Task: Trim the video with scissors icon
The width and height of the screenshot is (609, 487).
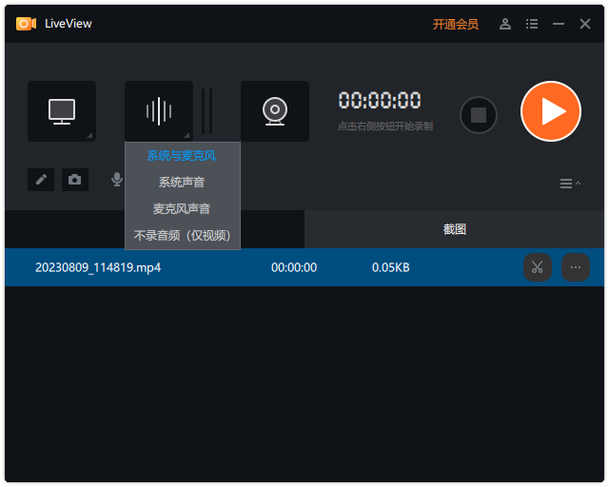Action: tap(537, 267)
